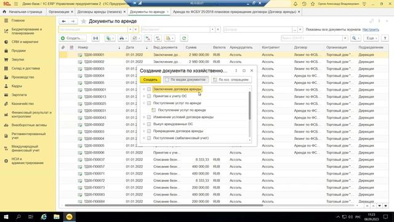Switch to Начальная страница tab

tap(23, 12)
